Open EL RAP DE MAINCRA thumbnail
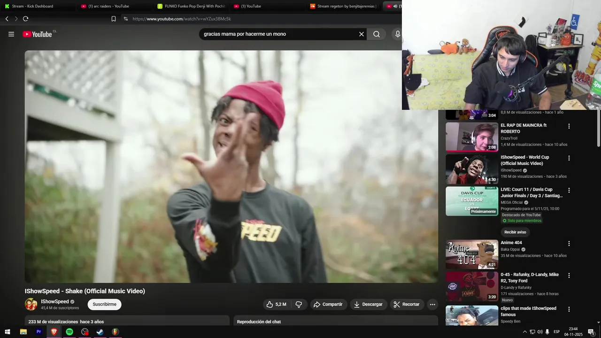Screen dimensions: 601x338 (x=472, y=137)
